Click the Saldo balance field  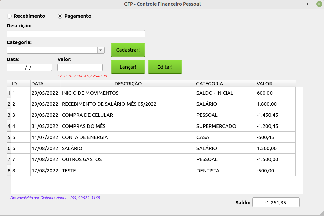click(x=276, y=202)
